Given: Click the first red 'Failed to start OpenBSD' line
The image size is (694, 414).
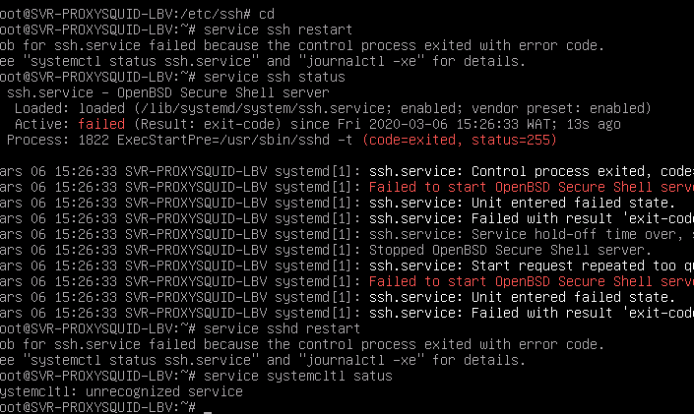Looking at the screenshot, I should tap(532, 187).
